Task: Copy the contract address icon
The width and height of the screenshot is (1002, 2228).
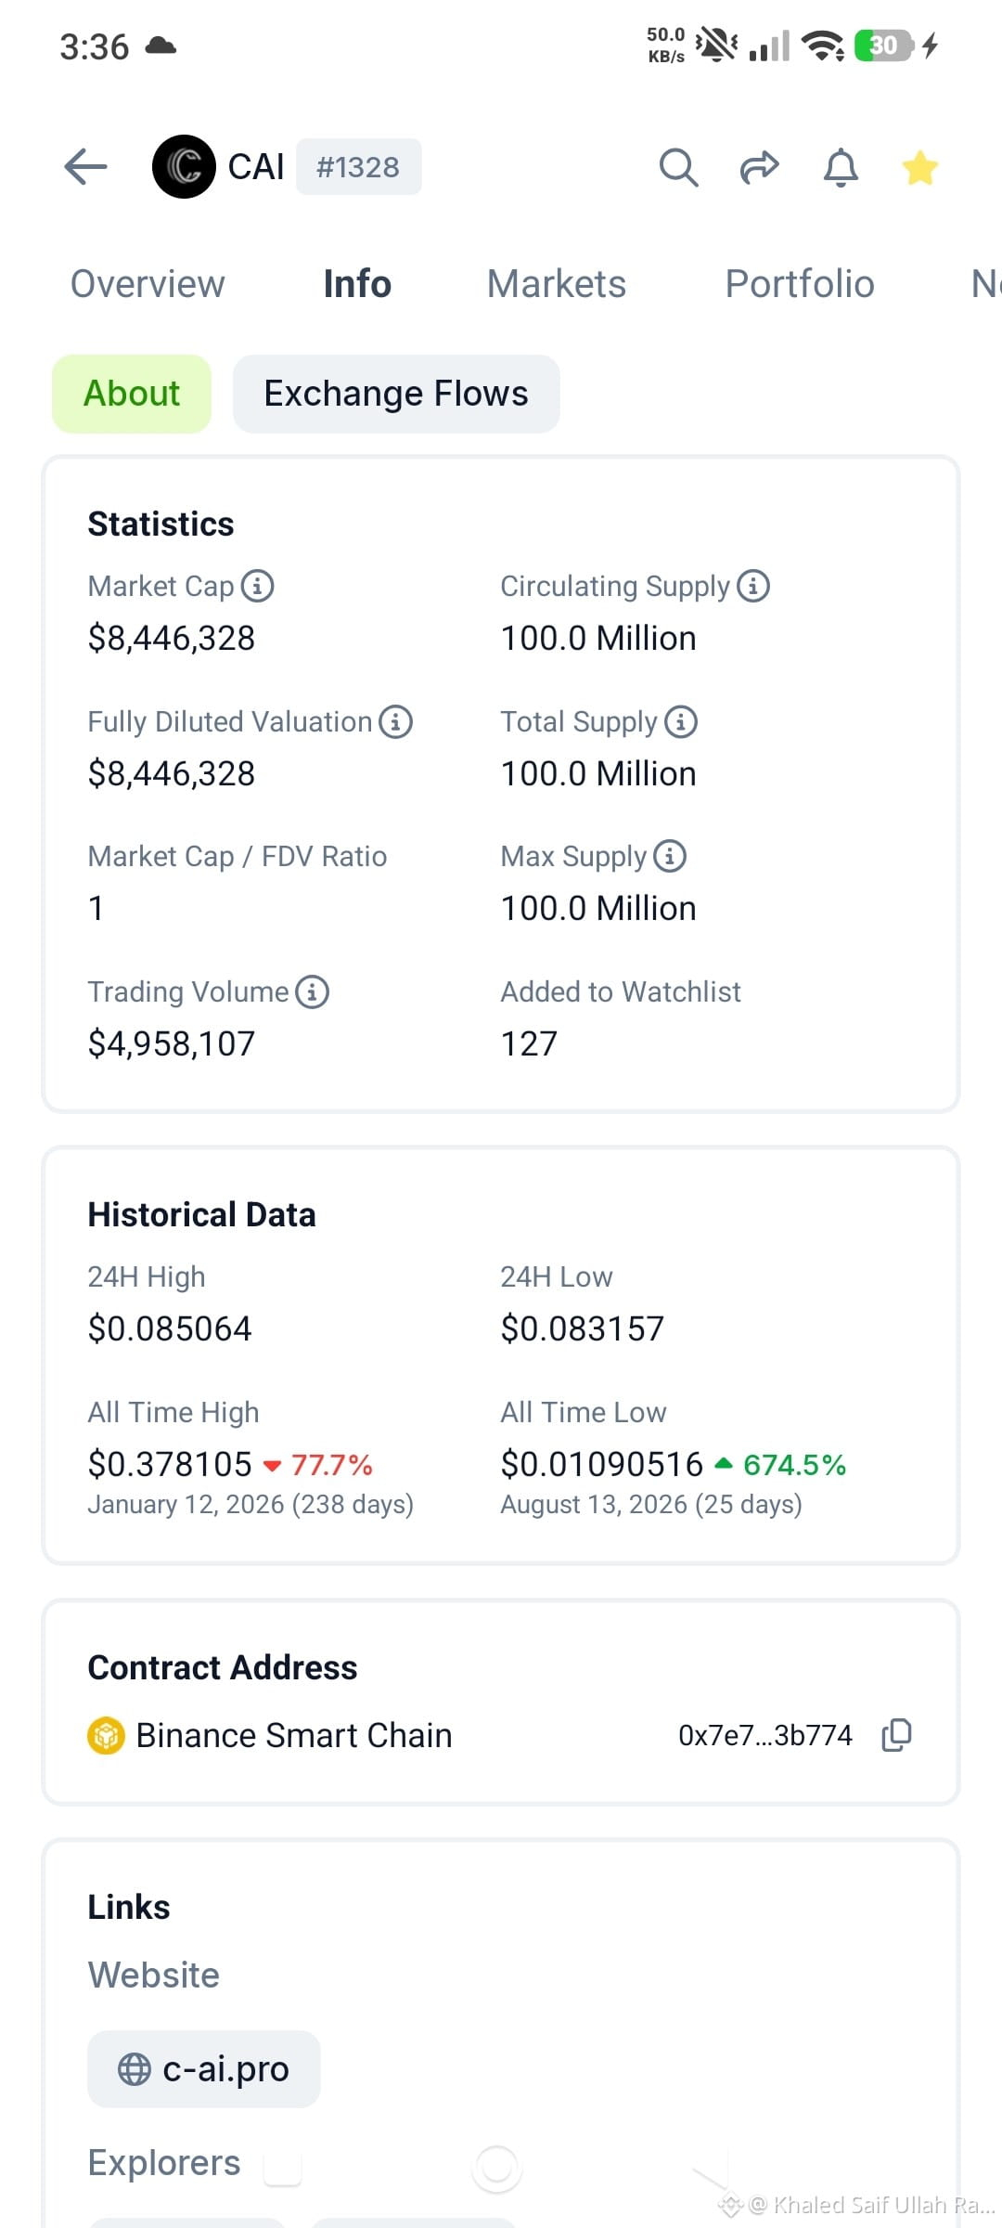Action: pos(896,1735)
